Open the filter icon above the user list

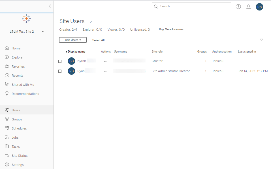tap(261, 40)
